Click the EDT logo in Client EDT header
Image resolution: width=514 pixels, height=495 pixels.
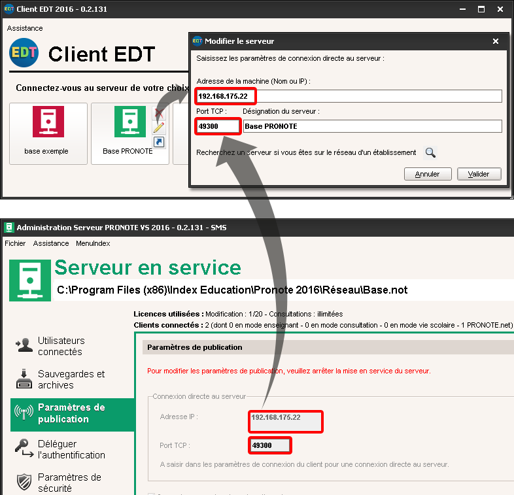point(24,53)
